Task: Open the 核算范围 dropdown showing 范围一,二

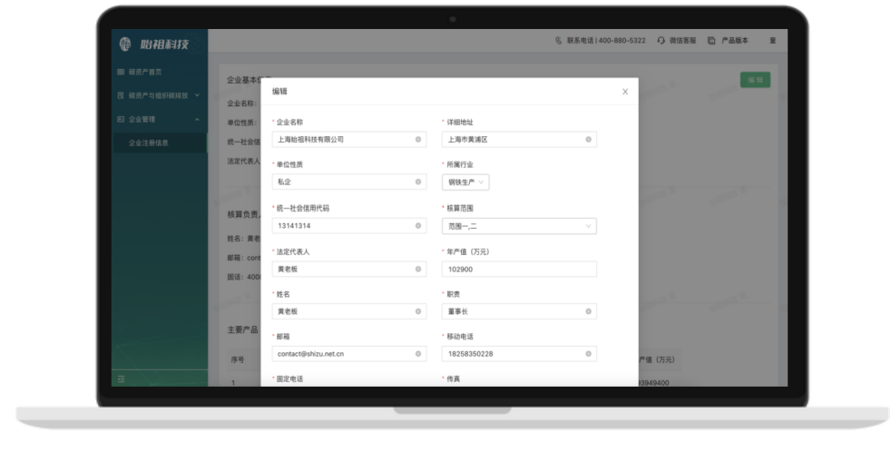Action: pos(519,226)
